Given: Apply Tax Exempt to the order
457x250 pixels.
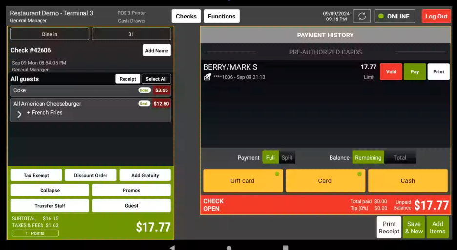Looking at the screenshot, I should tap(36, 175).
